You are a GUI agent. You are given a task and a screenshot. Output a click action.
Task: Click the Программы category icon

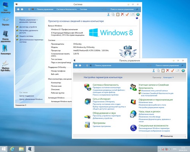(87, 125)
